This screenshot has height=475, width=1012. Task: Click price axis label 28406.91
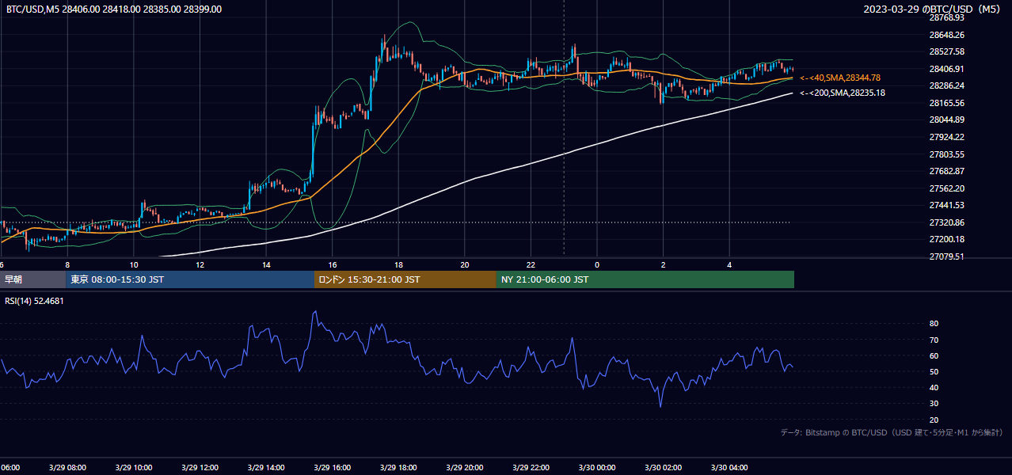click(x=946, y=69)
